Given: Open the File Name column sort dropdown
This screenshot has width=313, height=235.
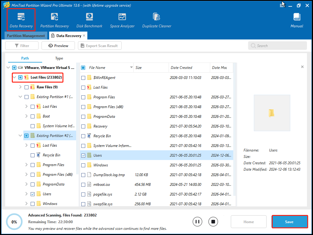Looking at the screenshot, I should (131, 67).
